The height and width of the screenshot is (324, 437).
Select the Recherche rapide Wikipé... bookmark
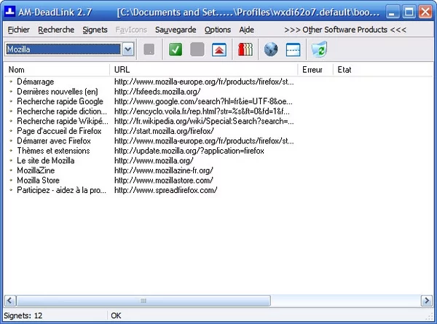(x=63, y=121)
